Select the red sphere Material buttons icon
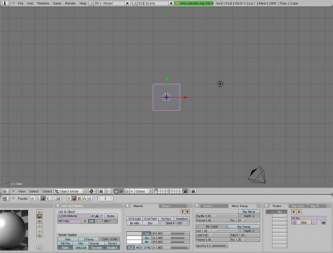 (74, 198)
